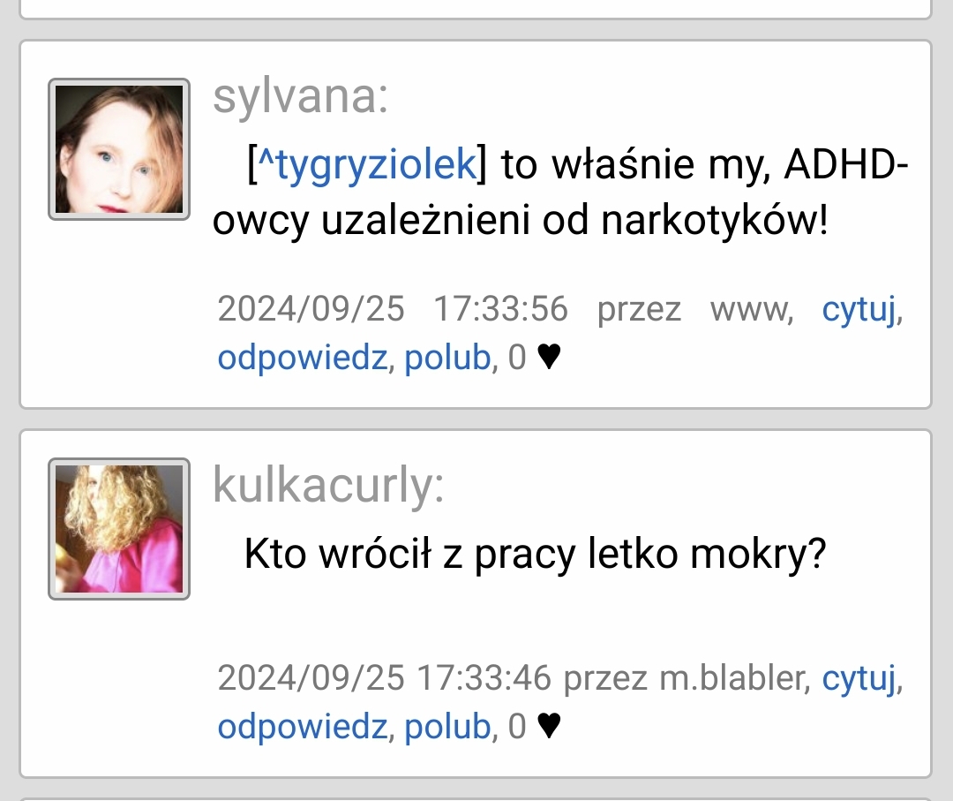Open kulkacurly's avatar image
This screenshot has width=953, height=801.
(119, 528)
